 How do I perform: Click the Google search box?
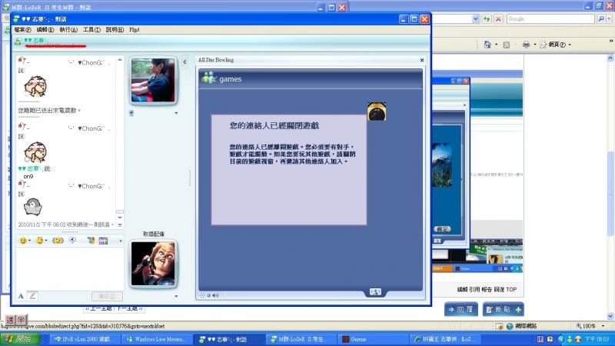point(550,18)
